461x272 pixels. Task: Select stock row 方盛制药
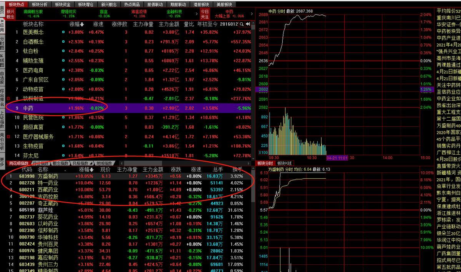[x=129, y=176]
